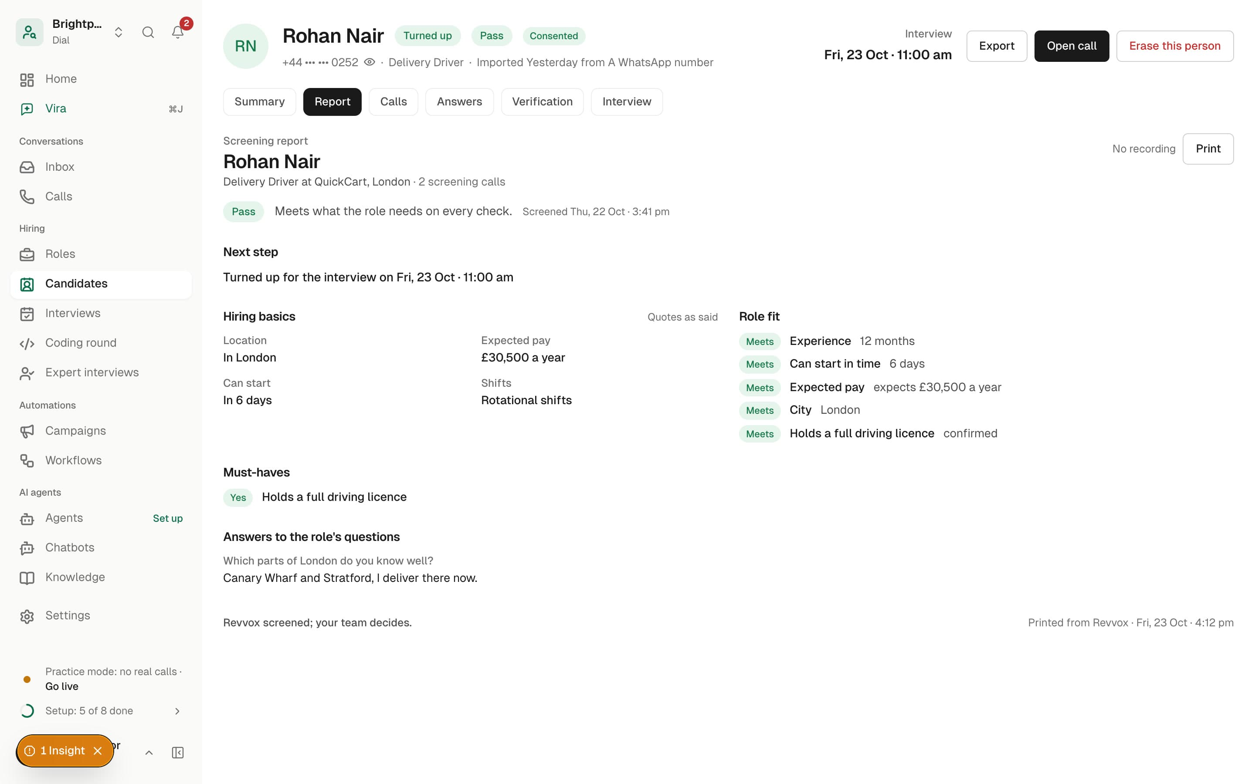Click 'Holds a full driving licence' must-have
This screenshot has width=1255, height=784.
(334, 497)
